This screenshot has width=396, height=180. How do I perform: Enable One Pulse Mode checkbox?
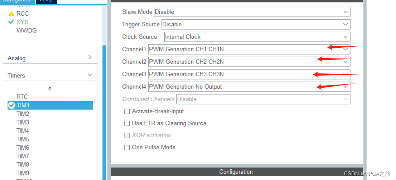[127, 148]
